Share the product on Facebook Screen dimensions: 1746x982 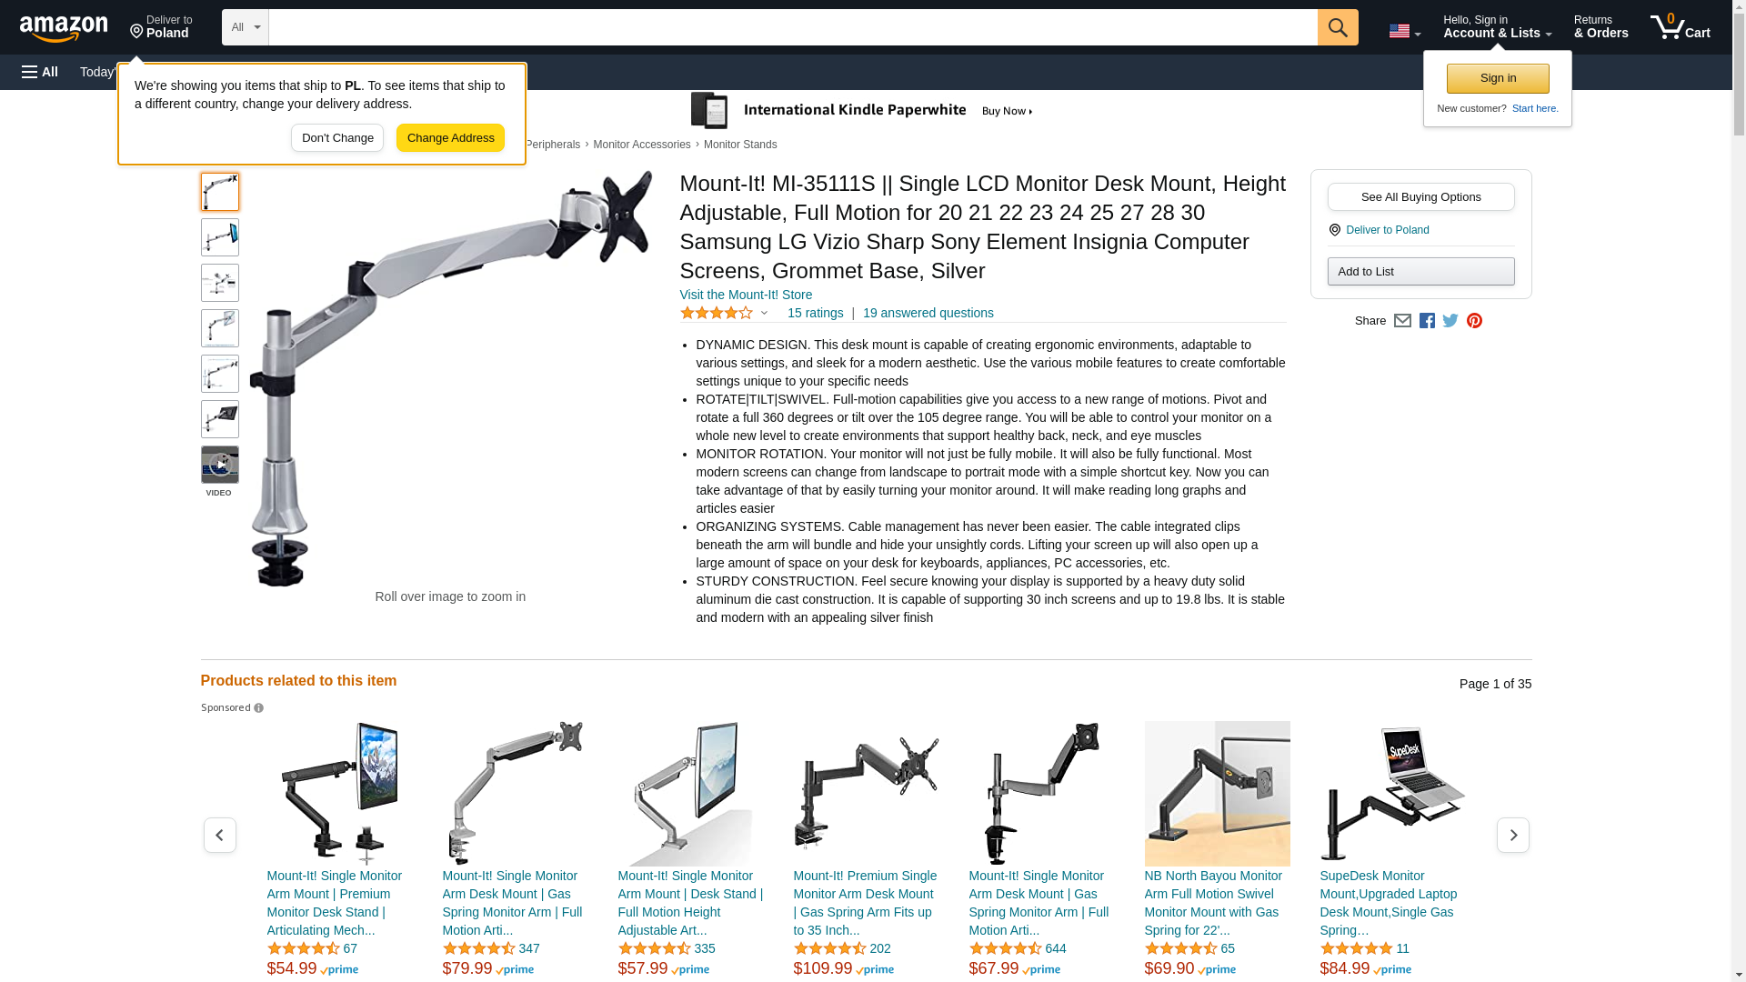[1427, 320]
